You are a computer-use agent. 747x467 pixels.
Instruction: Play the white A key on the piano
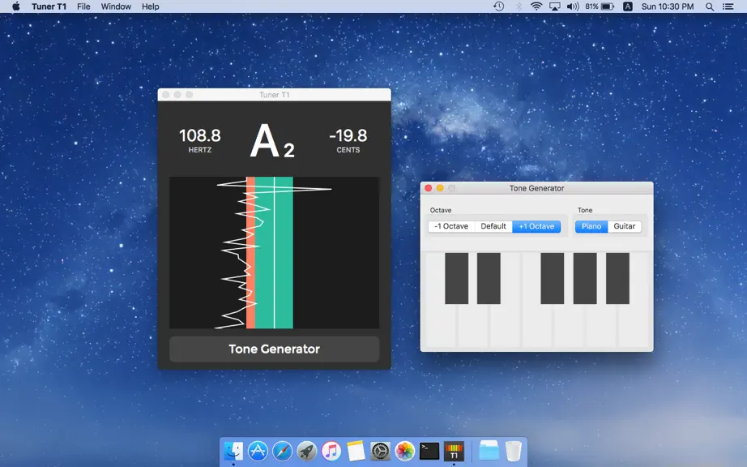601,327
